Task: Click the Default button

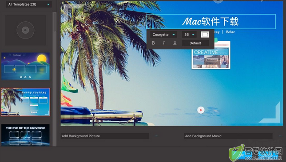Action: pyautogui.click(x=195, y=43)
